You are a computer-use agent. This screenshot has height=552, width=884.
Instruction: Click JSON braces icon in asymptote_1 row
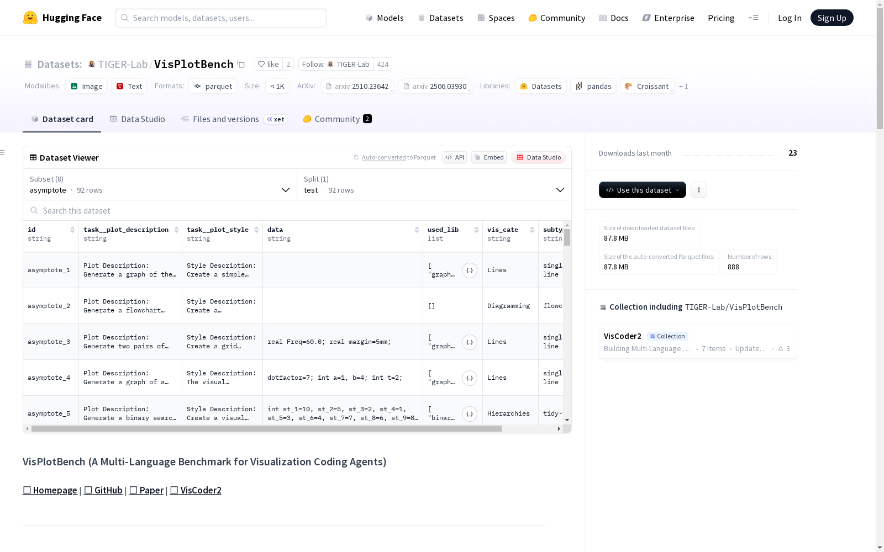point(470,270)
